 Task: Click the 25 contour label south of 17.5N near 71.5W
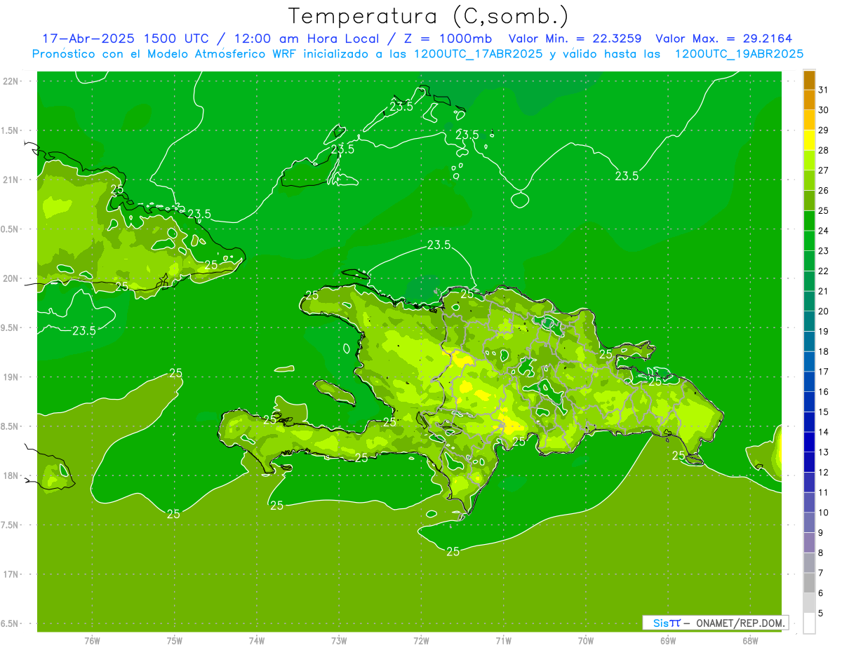[453, 552]
